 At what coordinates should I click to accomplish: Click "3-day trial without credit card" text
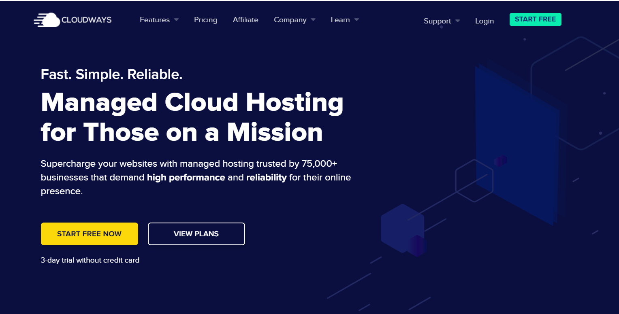point(90,260)
